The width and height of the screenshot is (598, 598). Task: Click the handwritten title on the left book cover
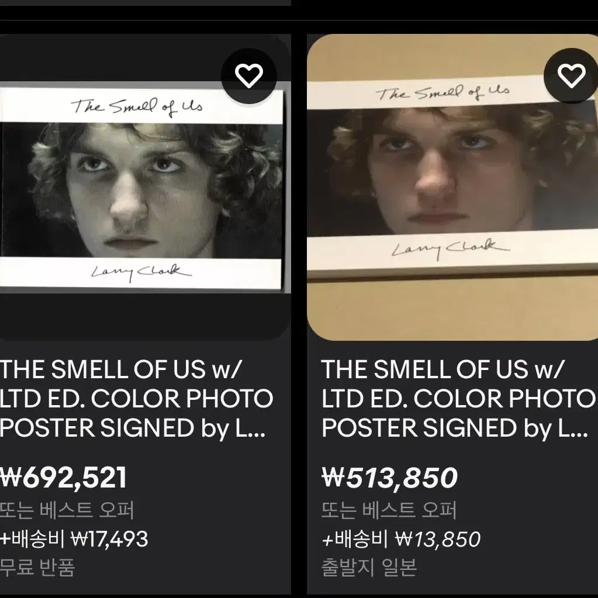tap(136, 106)
